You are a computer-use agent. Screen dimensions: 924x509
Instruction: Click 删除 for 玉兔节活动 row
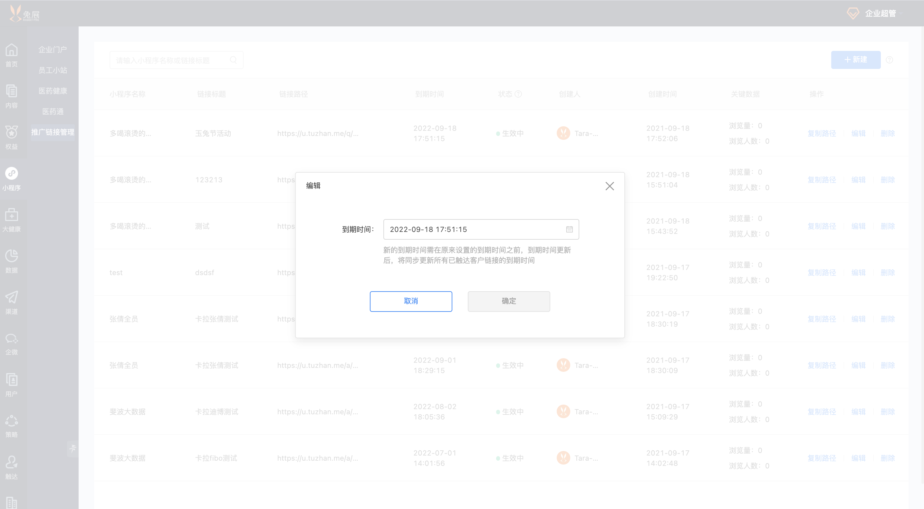(888, 133)
